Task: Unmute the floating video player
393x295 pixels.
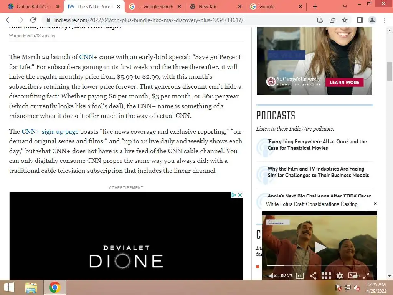Action: point(272,276)
